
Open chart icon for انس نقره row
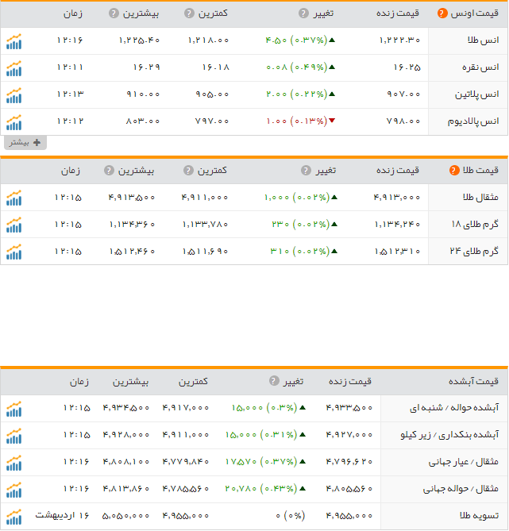(x=13, y=68)
